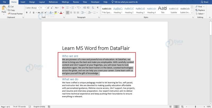Expand the Styles gallery more arrow
The image size is (212, 108).
(x=192, y=13)
